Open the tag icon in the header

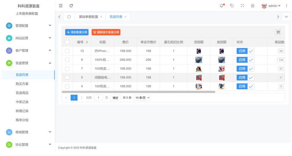[x=232, y=6]
